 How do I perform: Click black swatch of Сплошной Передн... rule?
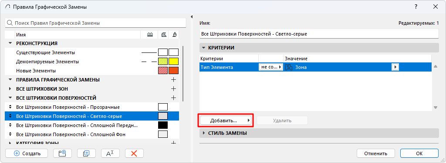(163, 125)
